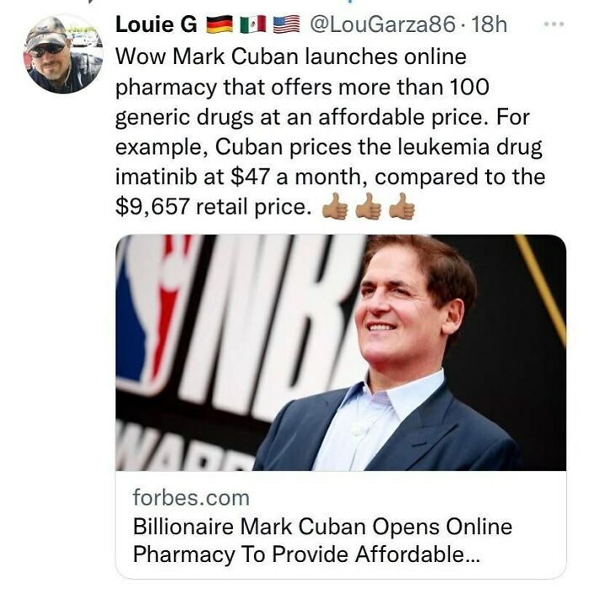589x589 pixels.
Task: Click the German flag emoji
Action: [x=220, y=24]
